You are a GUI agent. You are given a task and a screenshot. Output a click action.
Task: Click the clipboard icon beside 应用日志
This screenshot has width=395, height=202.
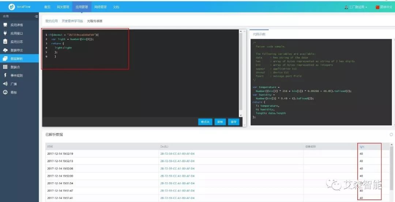coord(5,42)
